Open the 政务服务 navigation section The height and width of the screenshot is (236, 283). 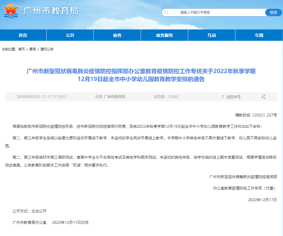click(x=164, y=35)
